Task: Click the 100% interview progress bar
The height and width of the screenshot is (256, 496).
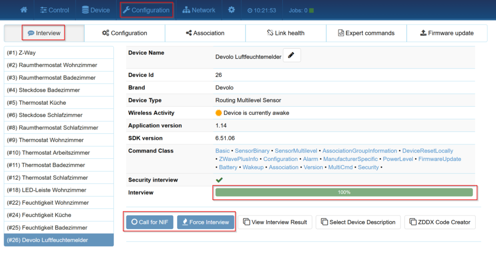Action: point(343,192)
